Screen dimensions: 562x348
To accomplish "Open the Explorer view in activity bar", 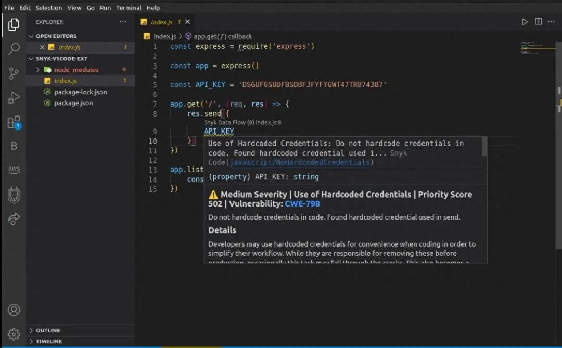I will click(x=14, y=24).
